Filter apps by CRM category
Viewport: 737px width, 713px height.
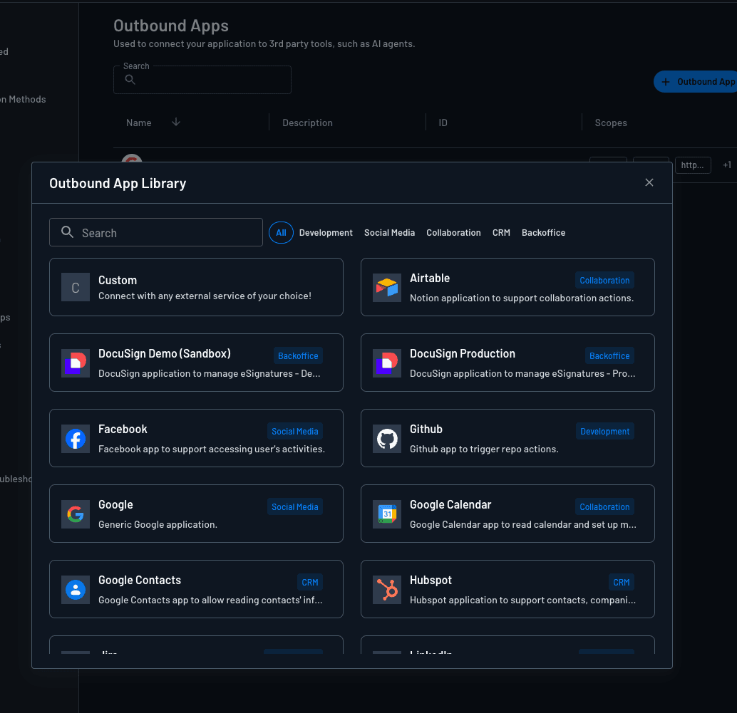click(501, 232)
